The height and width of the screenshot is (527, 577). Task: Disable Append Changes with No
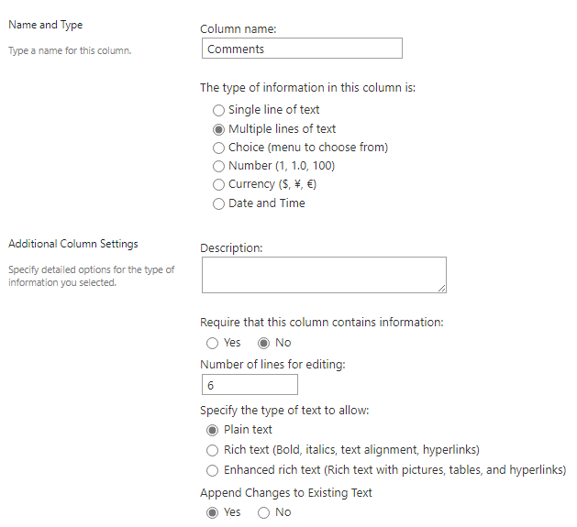[264, 512]
